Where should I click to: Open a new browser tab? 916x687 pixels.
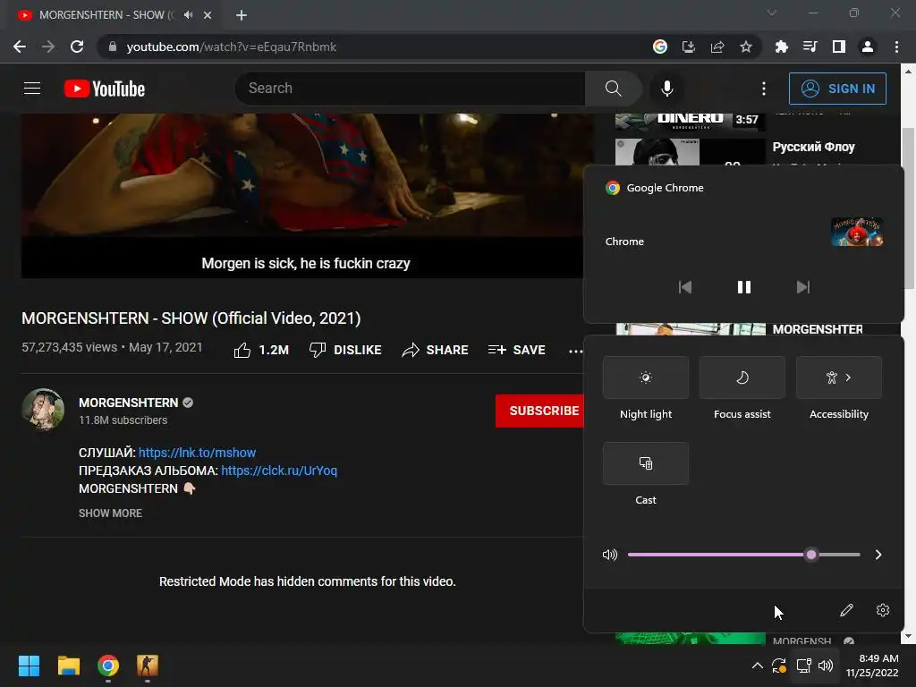coord(242,15)
